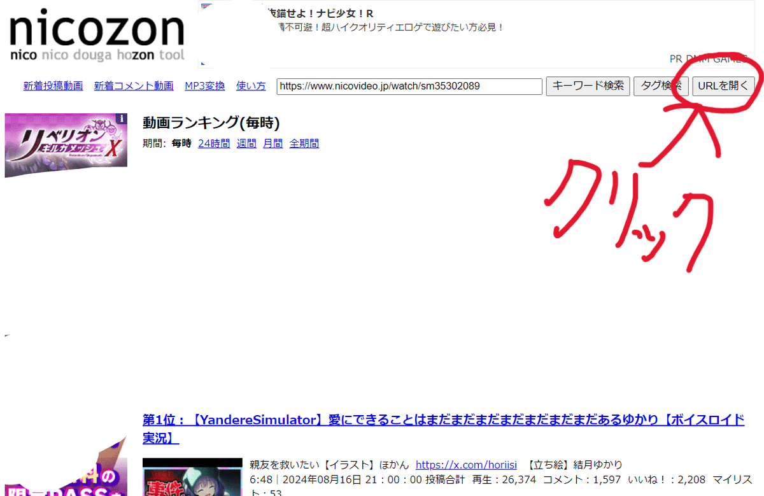The width and height of the screenshot is (764, 496).
Task: Click the 動画ランキング(毎時) heading
Action: coord(211,123)
